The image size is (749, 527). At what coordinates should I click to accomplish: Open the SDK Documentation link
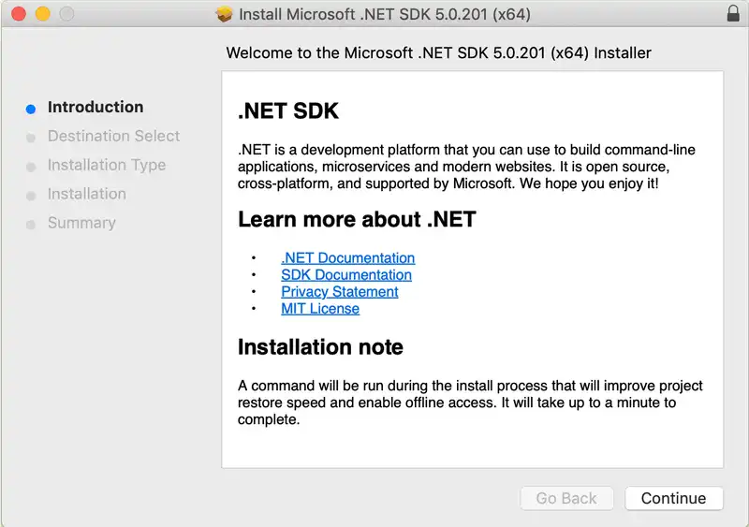pos(345,275)
